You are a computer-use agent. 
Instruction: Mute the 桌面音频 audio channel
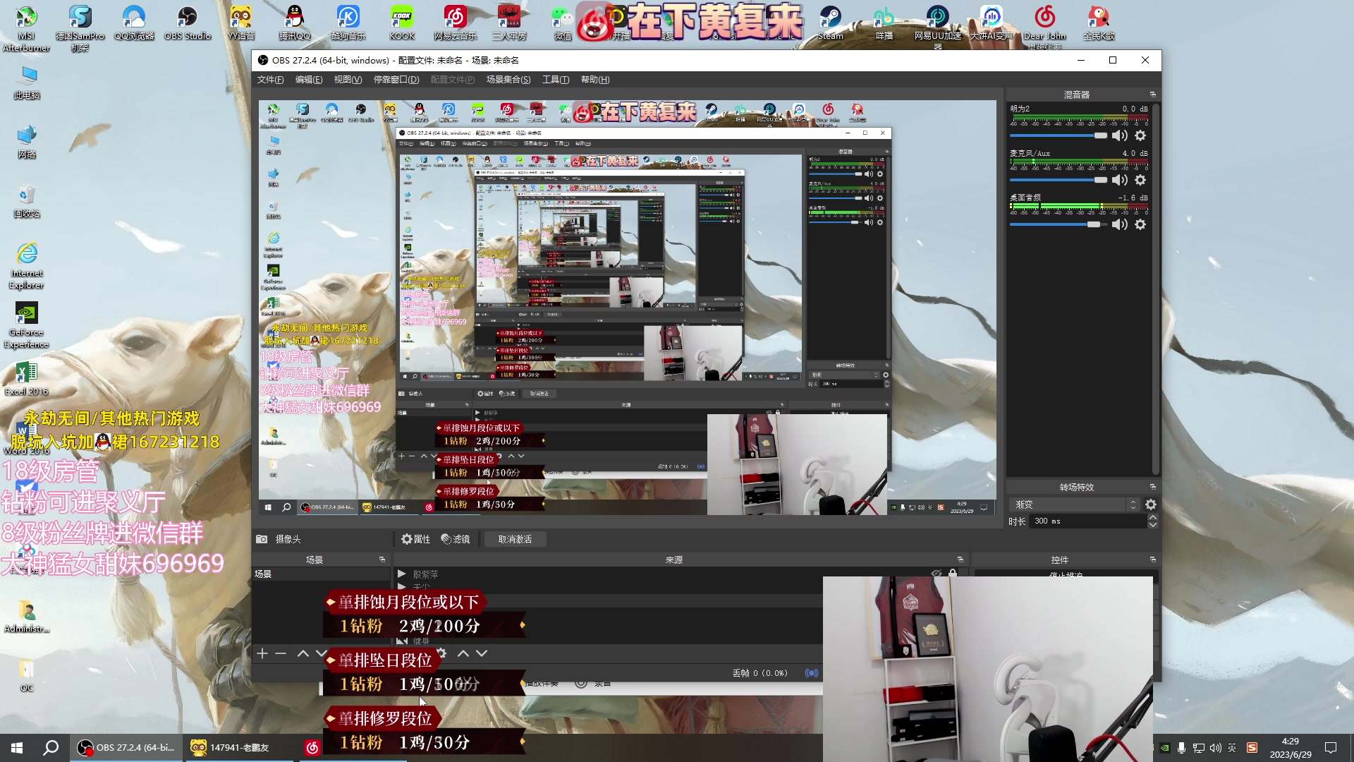(x=1119, y=224)
